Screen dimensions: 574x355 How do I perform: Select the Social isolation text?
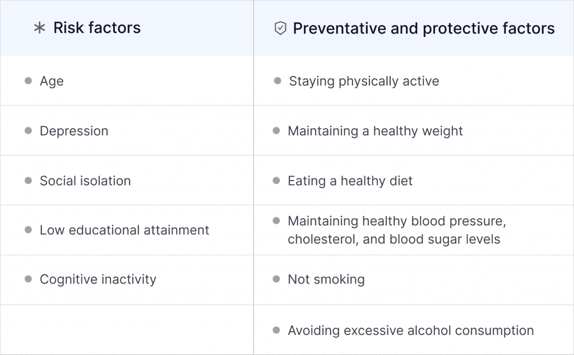(85, 181)
